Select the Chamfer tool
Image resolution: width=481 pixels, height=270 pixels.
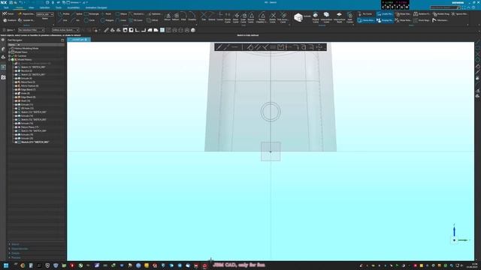coord(192,16)
